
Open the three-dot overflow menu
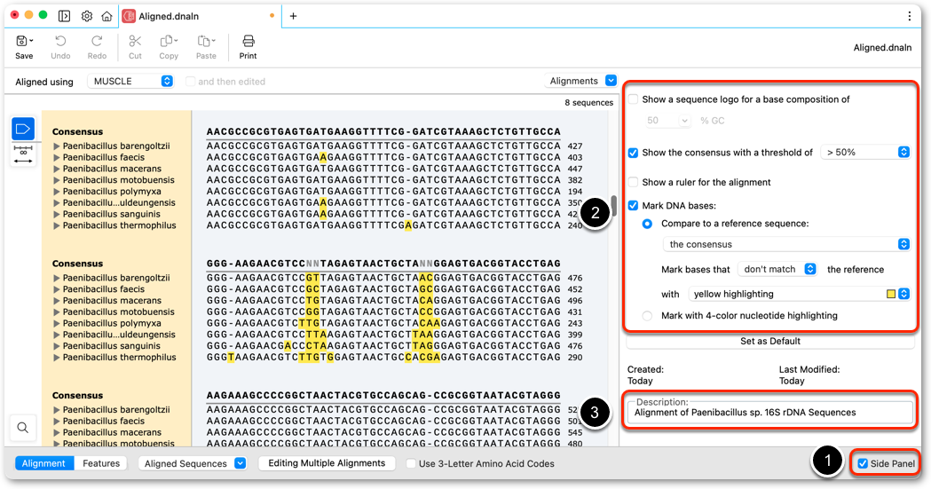[x=910, y=16]
